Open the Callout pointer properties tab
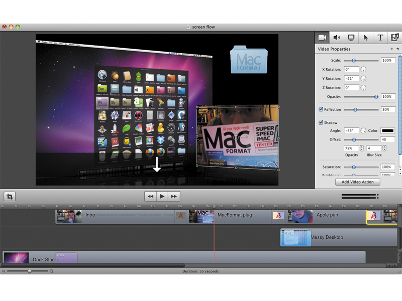Viewport: 402px width, 301px height. [366, 38]
